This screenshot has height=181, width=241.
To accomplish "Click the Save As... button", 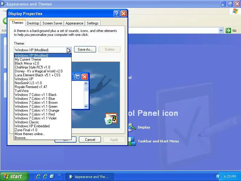I will click(x=85, y=49).
